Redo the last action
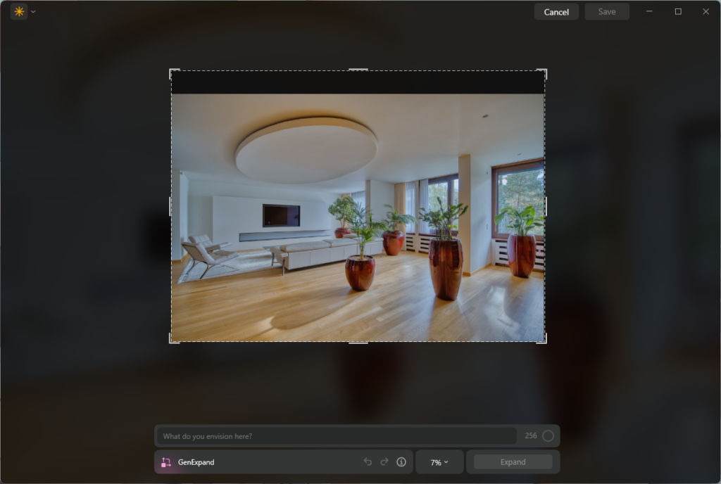Image resolution: width=721 pixels, height=484 pixels. [x=384, y=461]
